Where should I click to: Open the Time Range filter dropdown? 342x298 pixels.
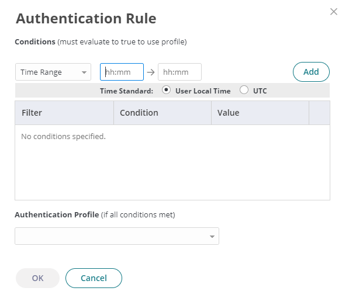(53, 72)
